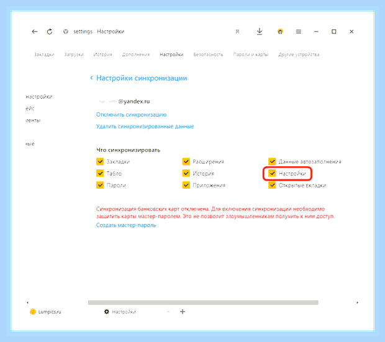385x342 pixels.
Task: Click the bookmark icon in the address bar
Action: [x=237, y=32]
